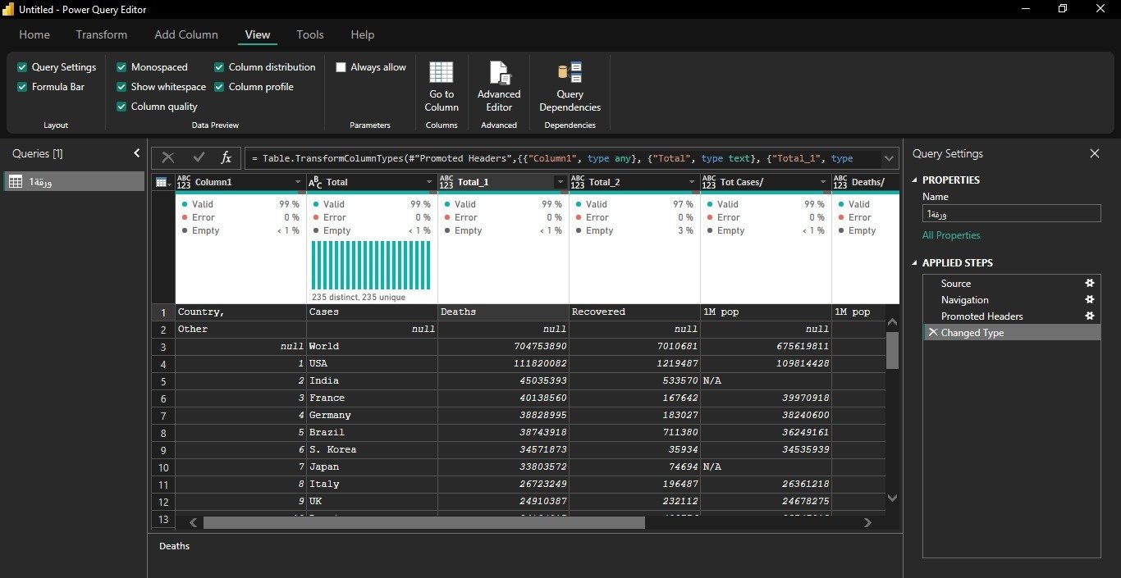Uncheck the Formula Bar checkbox

pyautogui.click(x=22, y=87)
